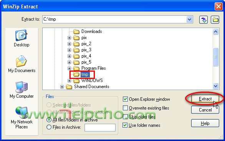Click the Files in Archive text box

point(100,128)
